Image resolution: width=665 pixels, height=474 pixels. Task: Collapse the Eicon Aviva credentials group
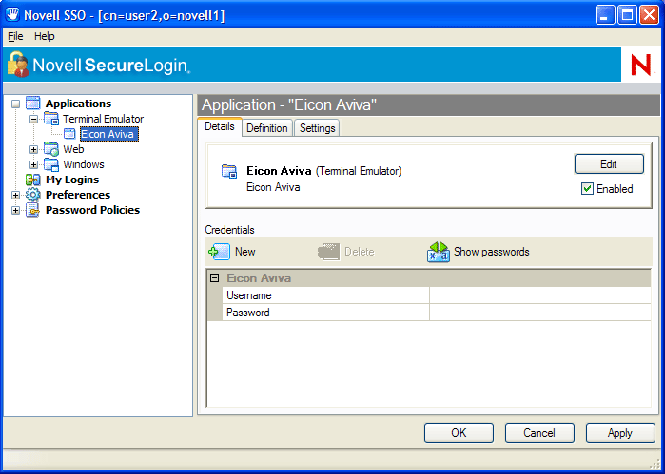[215, 278]
